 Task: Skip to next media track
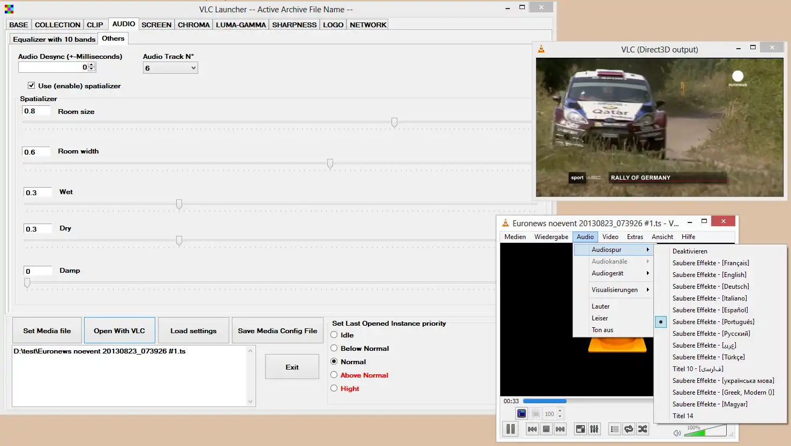tap(560, 429)
